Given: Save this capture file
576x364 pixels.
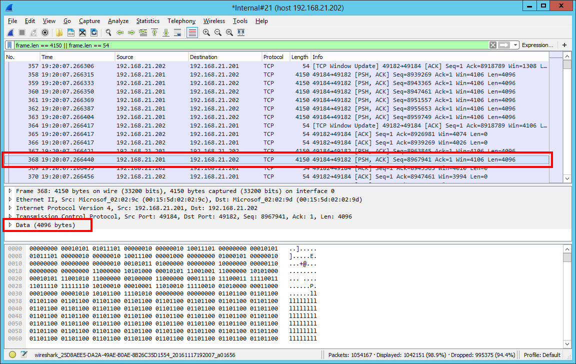Looking at the screenshot, I should point(71,32).
